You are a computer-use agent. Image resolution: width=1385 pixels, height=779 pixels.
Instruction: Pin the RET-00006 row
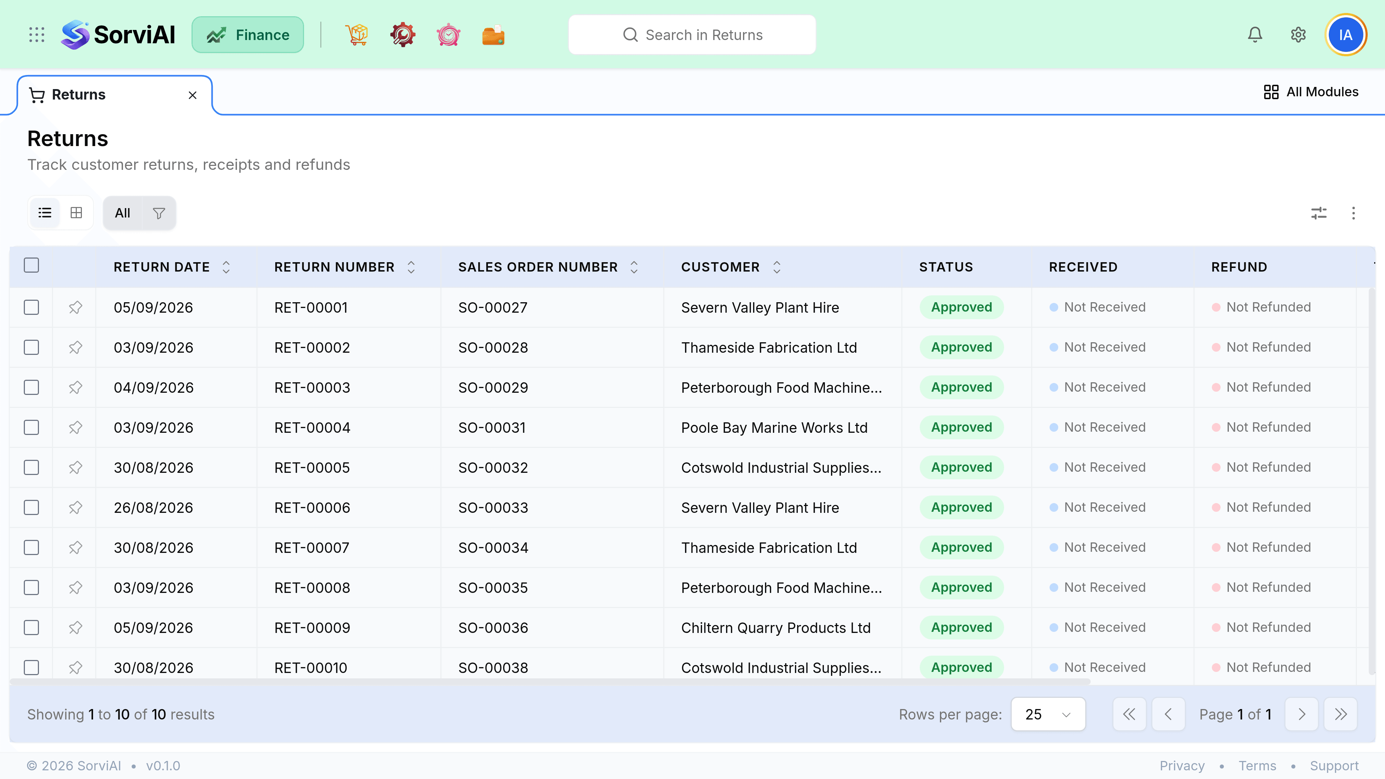(75, 508)
